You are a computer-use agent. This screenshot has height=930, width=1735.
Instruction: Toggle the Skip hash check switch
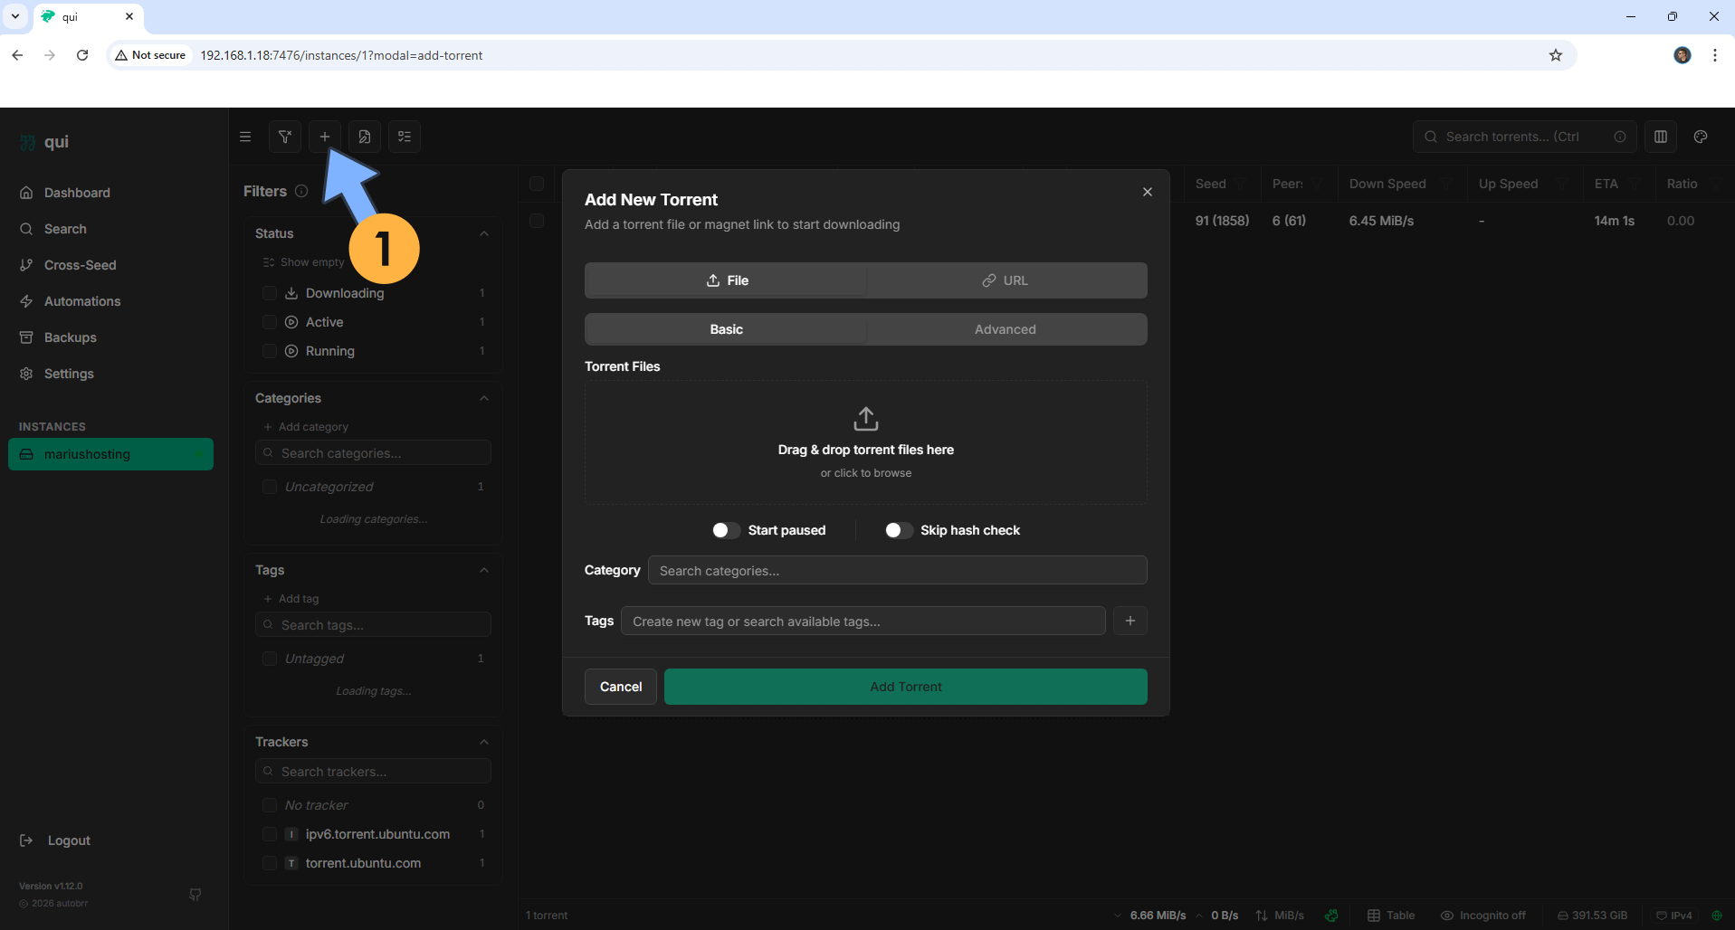[x=898, y=530]
